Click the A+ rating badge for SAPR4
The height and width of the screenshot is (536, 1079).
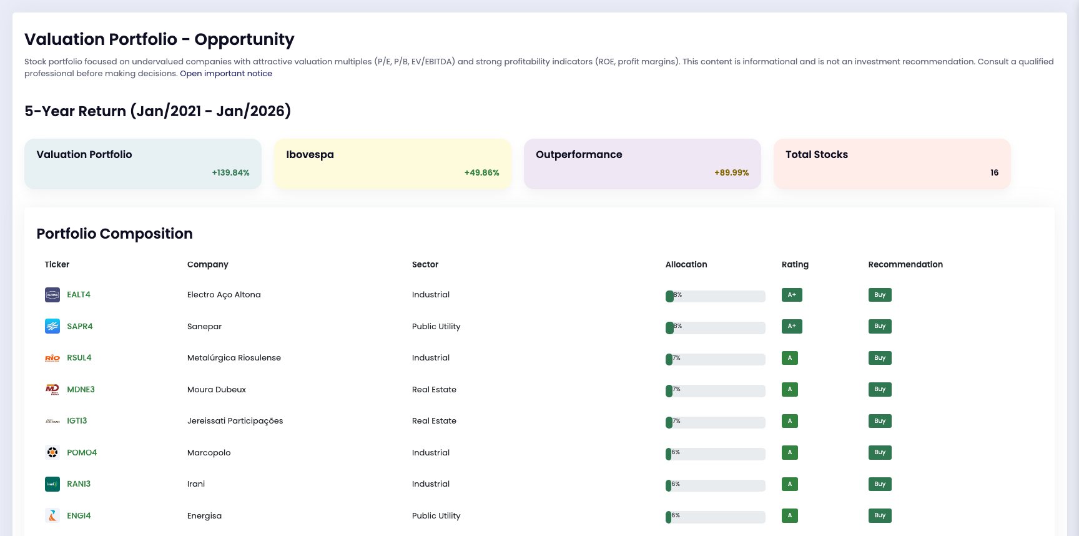click(x=792, y=326)
